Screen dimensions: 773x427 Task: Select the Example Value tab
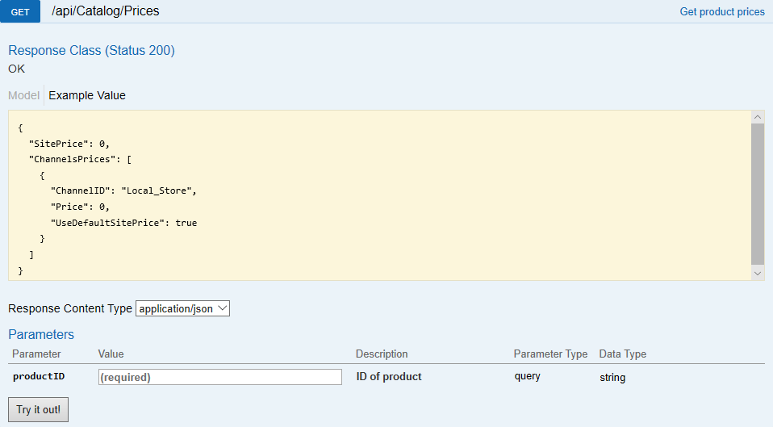(x=87, y=95)
